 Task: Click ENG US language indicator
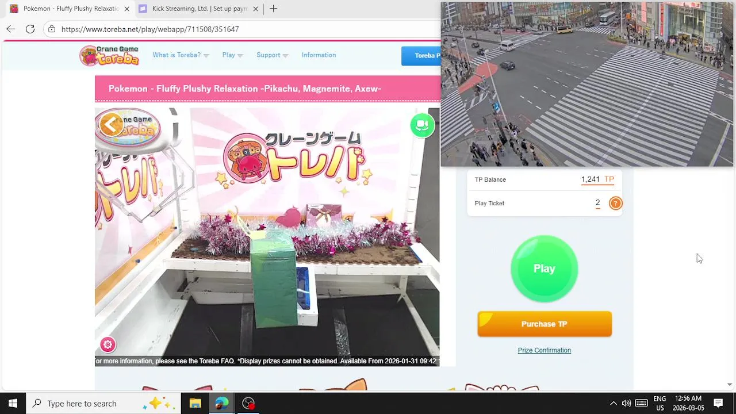[660, 403]
